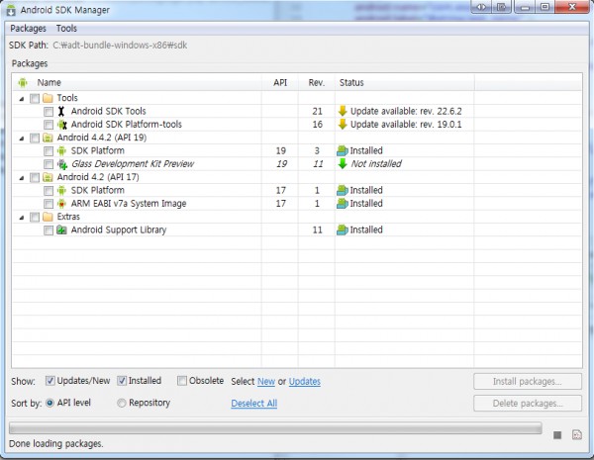Select the 'Glass Development Kit Preview' row text
This screenshot has width=594, height=460.
click(x=133, y=164)
